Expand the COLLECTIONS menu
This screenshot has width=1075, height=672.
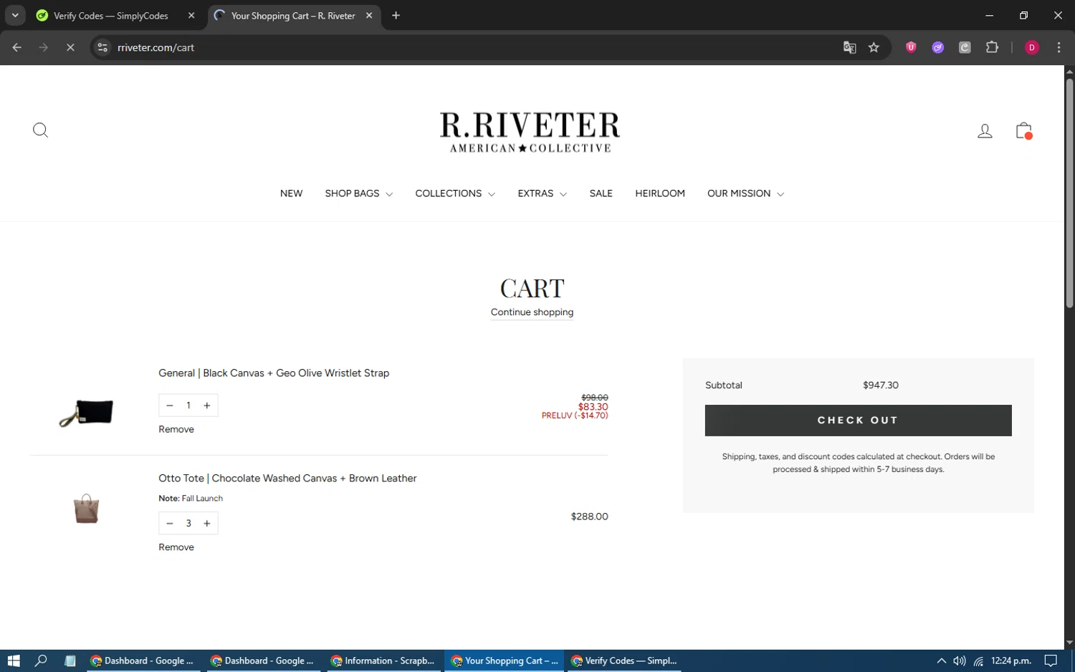pyautogui.click(x=455, y=193)
